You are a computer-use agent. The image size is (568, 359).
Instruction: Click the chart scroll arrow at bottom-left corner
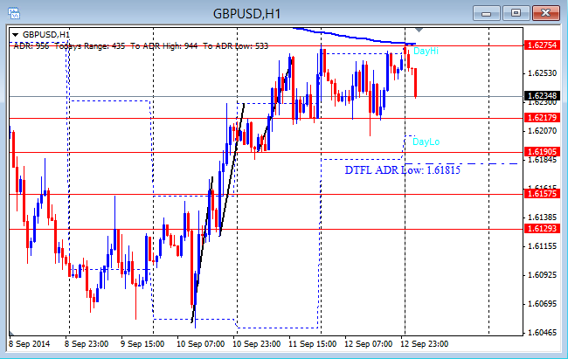click(x=11, y=333)
